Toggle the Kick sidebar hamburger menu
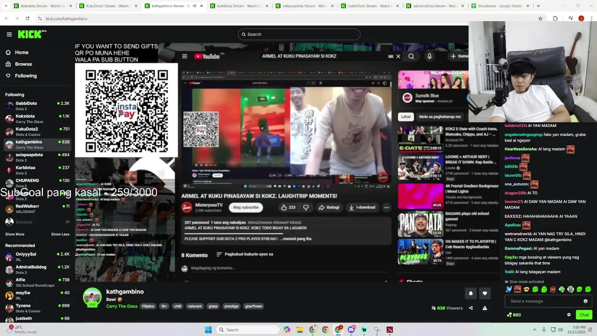This screenshot has width=597, height=336. pyautogui.click(x=9, y=34)
